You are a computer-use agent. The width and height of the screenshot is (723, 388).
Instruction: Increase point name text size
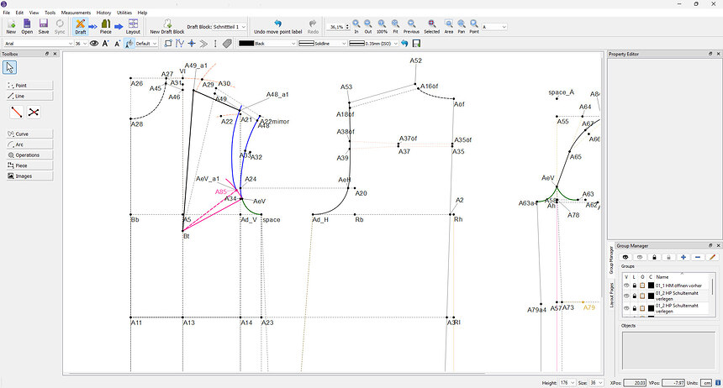(106, 44)
